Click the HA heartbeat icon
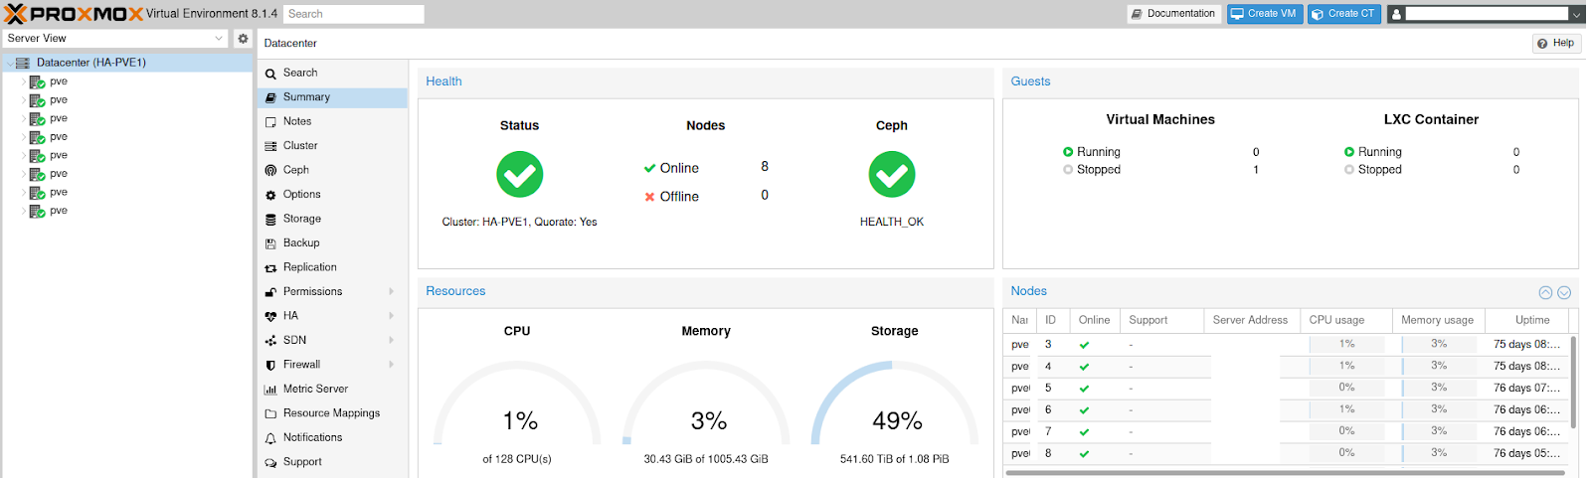Image resolution: width=1591 pixels, height=478 pixels. click(x=270, y=316)
